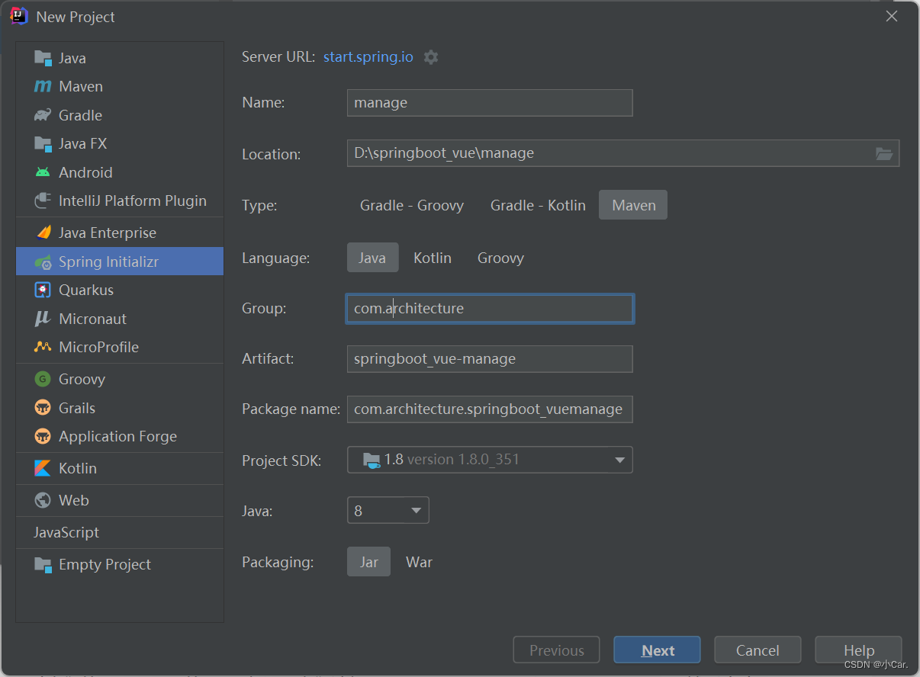The image size is (920, 677).
Task: Click the Micronaut mu icon
Action: coord(43,319)
